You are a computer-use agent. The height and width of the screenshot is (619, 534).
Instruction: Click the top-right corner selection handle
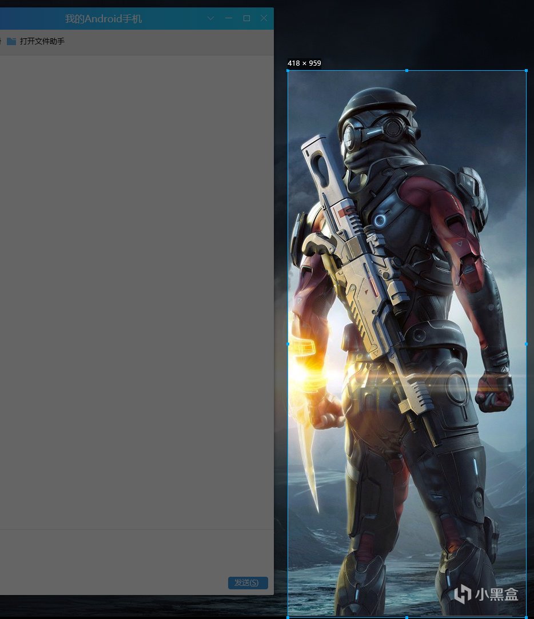(526, 71)
